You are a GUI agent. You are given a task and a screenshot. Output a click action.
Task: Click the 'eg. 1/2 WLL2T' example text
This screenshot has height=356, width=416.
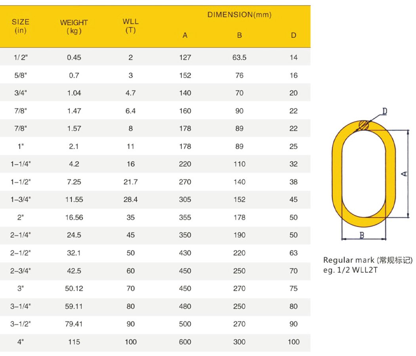(350, 270)
